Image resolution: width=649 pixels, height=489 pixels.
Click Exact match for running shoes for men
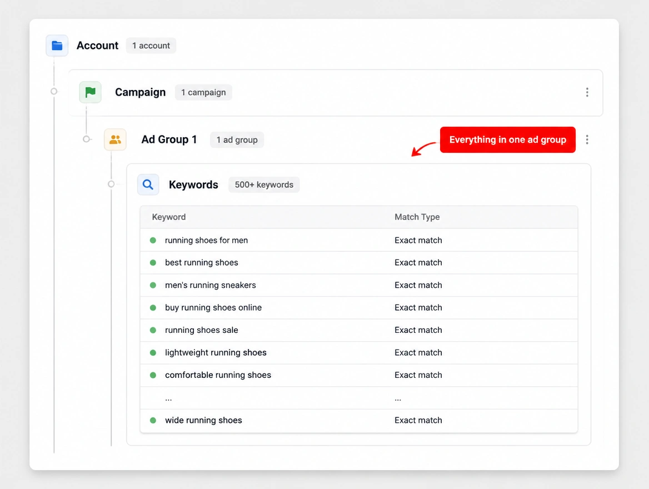pos(418,241)
